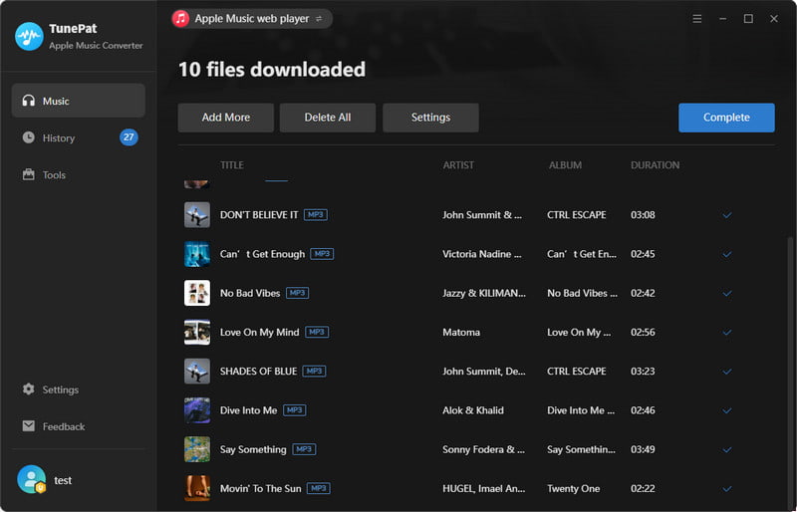797x512 pixels.
Task: Click the checkmark on Can't Get Enough row
Action: click(727, 254)
